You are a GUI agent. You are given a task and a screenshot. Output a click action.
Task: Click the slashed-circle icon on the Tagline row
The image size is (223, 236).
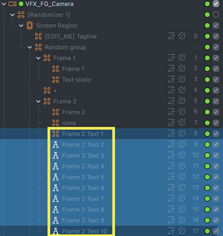(182, 36)
